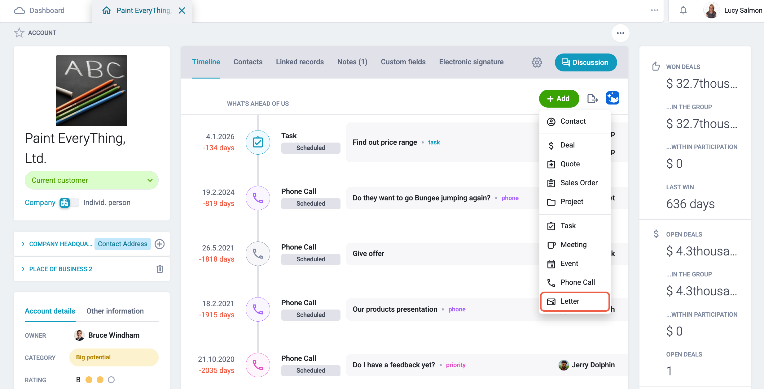The image size is (764, 389).
Task: Click the timeline settings gear icon
Action: click(x=537, y=62)
